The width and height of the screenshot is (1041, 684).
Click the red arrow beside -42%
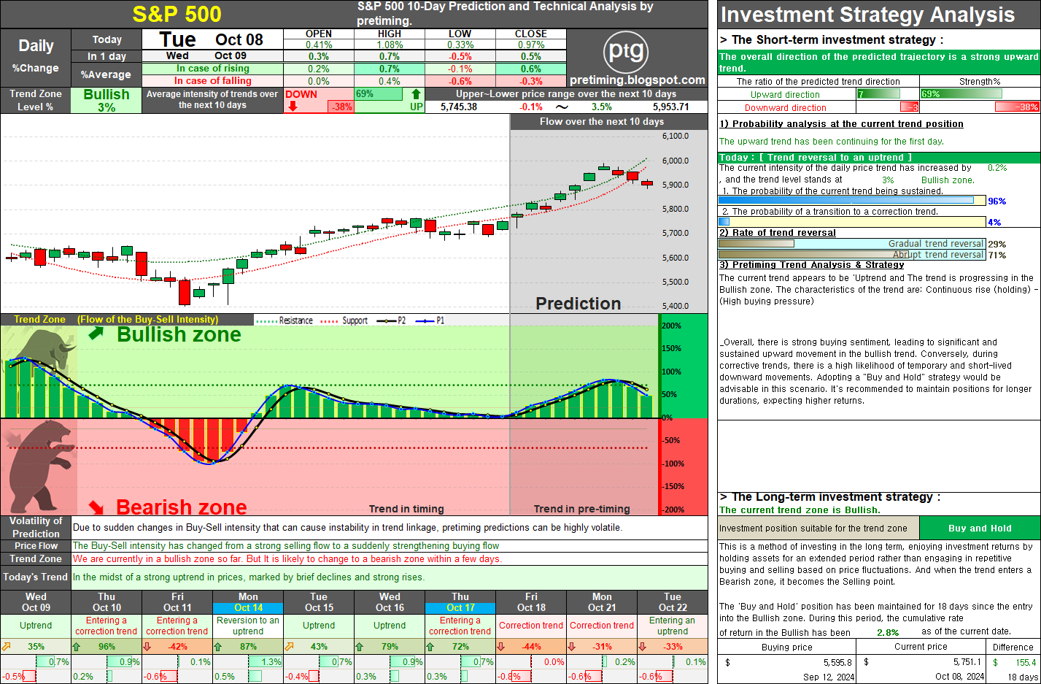(147, 647)
